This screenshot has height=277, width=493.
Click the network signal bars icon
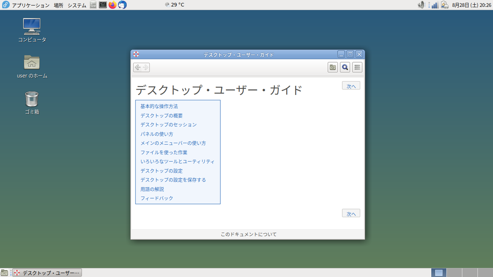click(x=434, y=5)
